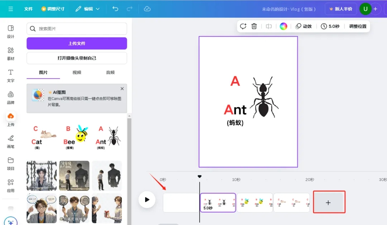This screenshot has height=225, width=387.
Task: Open the 文字 text panel
Action: tap(11, 75)
